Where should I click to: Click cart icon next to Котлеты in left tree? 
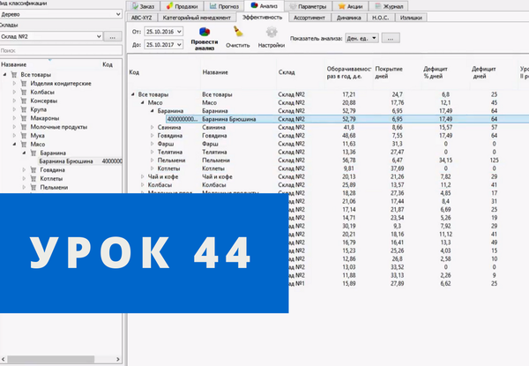34,178
